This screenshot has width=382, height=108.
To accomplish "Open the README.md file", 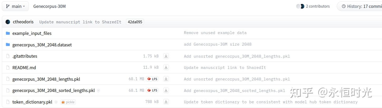I will click(x=24, y=68).
